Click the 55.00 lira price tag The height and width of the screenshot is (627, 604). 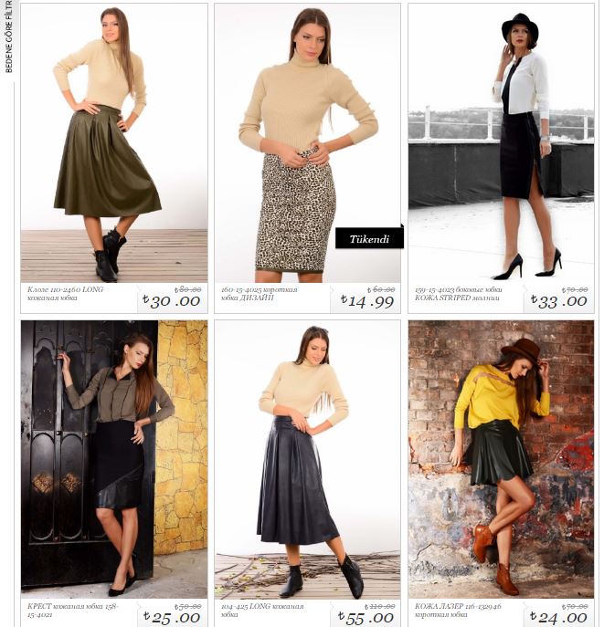(x=366, y=618)
